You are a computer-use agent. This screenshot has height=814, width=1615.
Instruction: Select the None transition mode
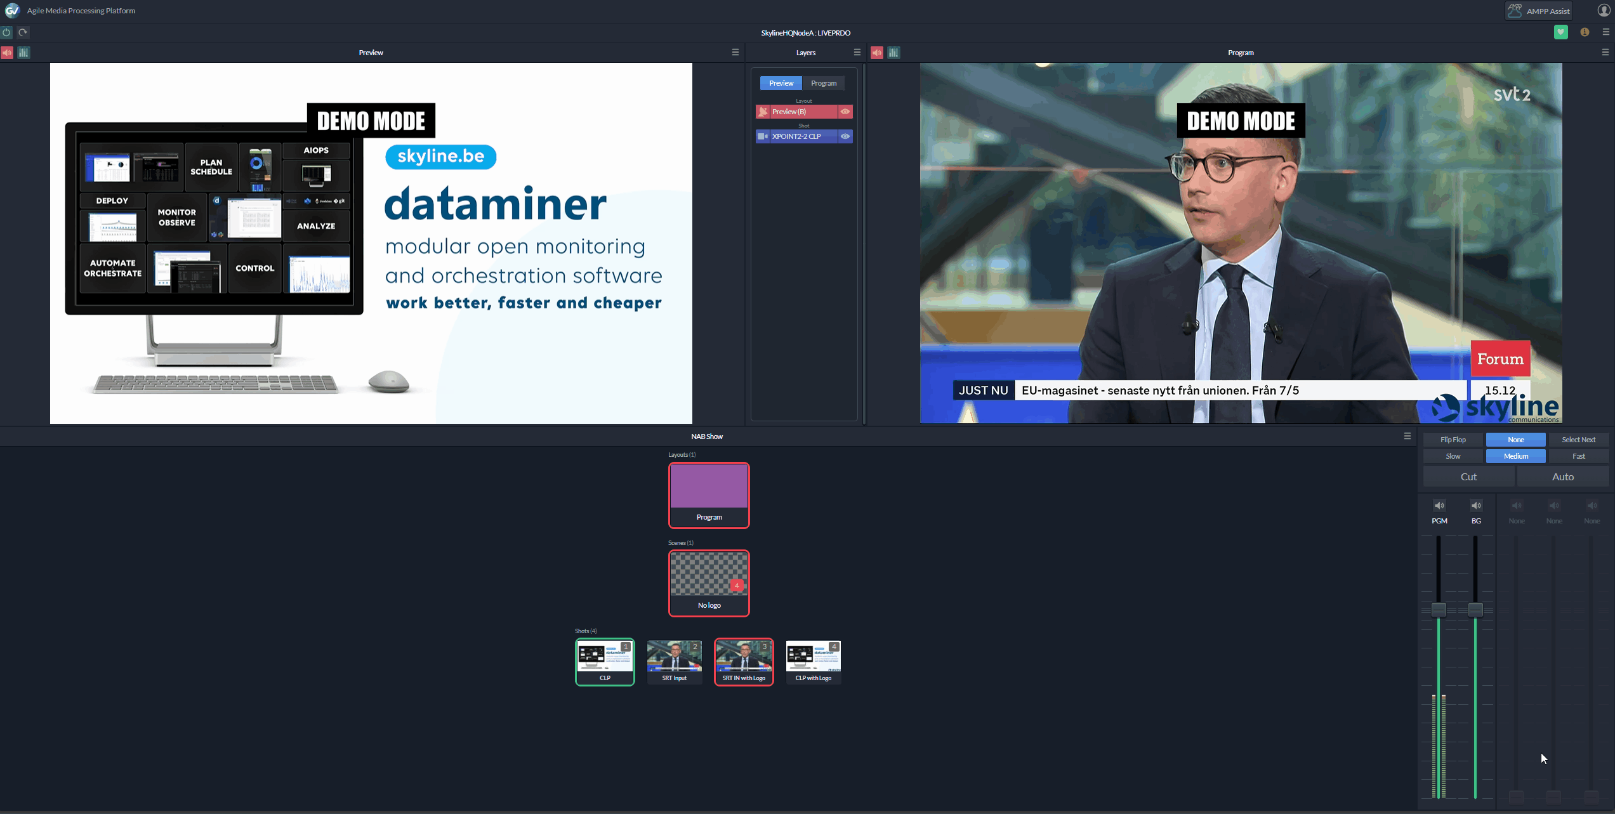click(1516, 440)
